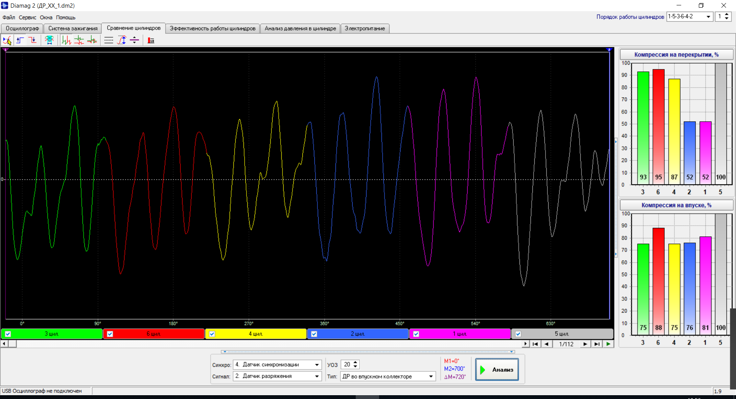Switch to the Осциллограф tab
The image size is (736, 399).
click(x=22, y=28)
